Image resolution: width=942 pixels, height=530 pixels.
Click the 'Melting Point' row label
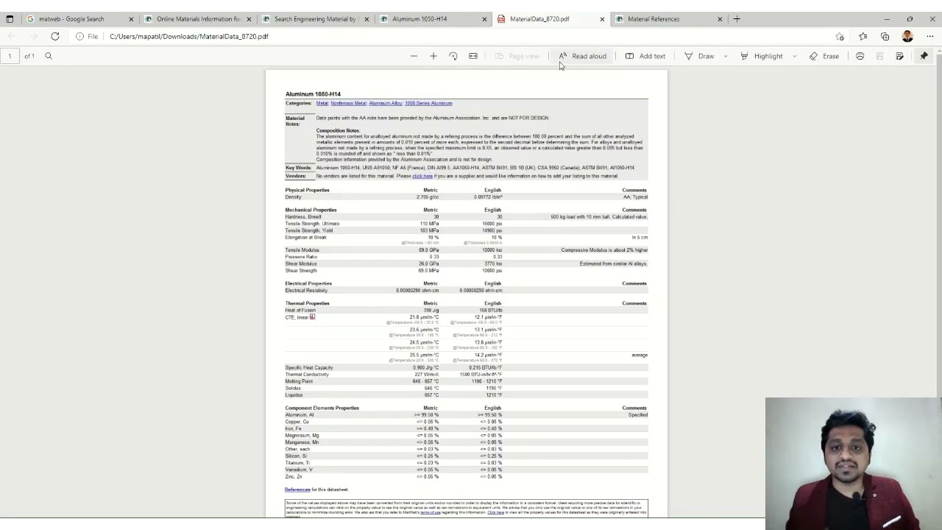[x=299, y=381]
